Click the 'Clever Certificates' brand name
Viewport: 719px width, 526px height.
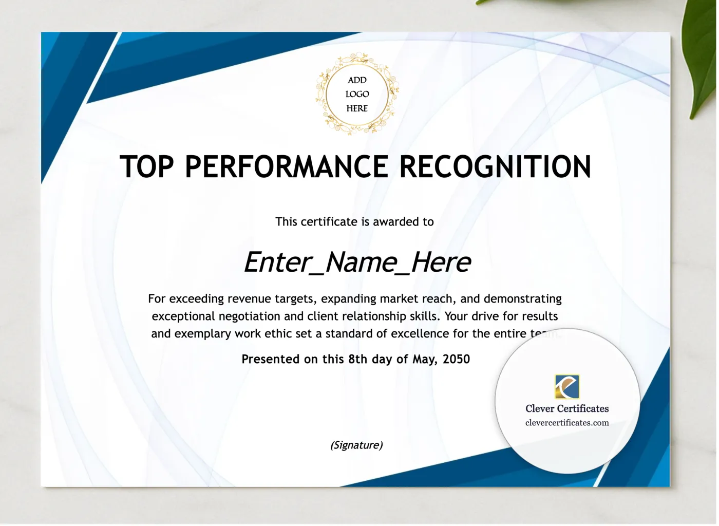[x=567, y=409]
